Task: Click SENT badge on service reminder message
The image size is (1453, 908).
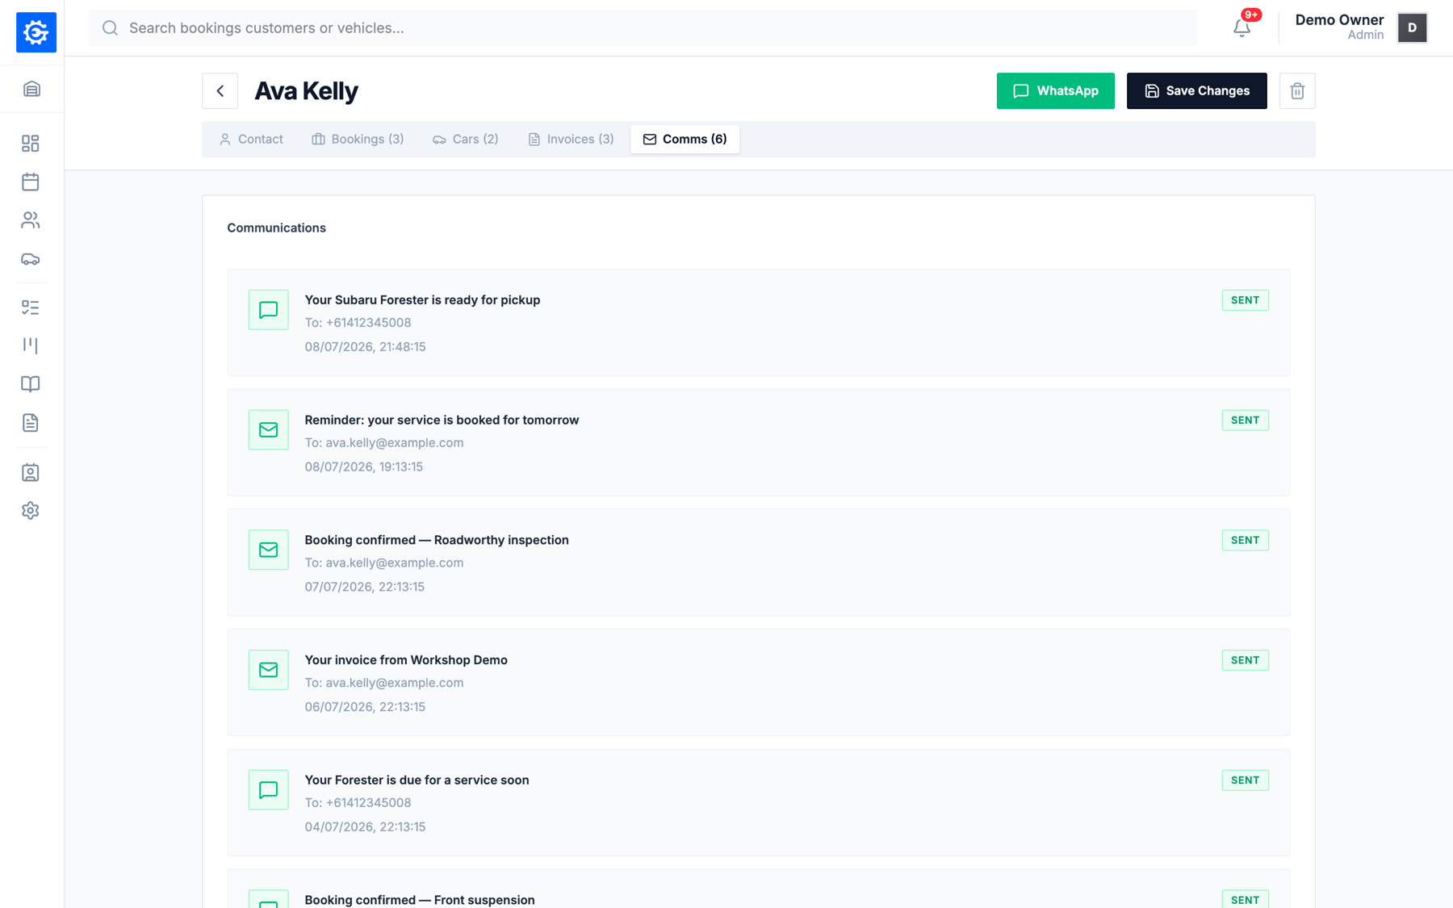Action: (x=1245, y=421)
